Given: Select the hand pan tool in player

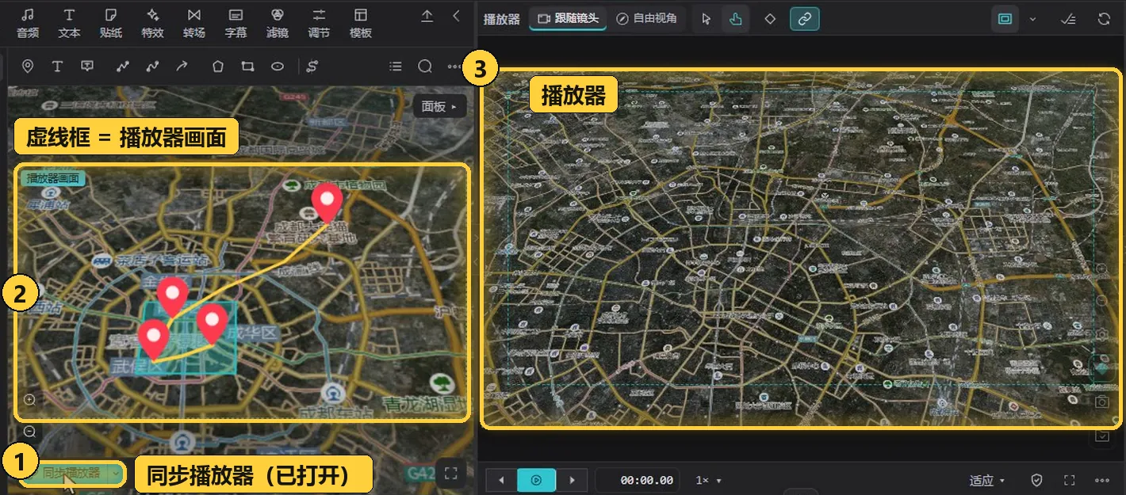Looking at the screenshot, I should point(736,19).
